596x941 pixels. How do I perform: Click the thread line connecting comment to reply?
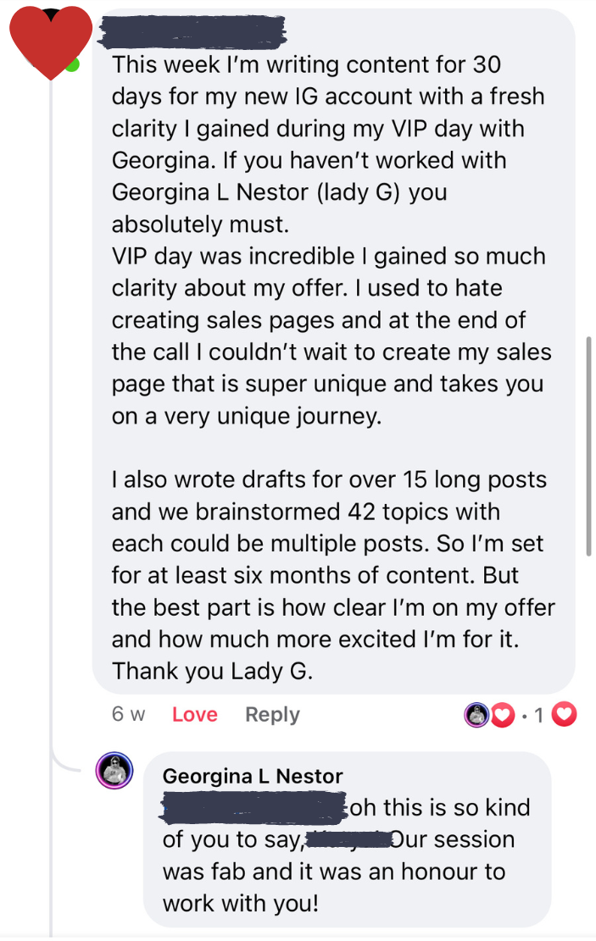click(x=51, y=420)
